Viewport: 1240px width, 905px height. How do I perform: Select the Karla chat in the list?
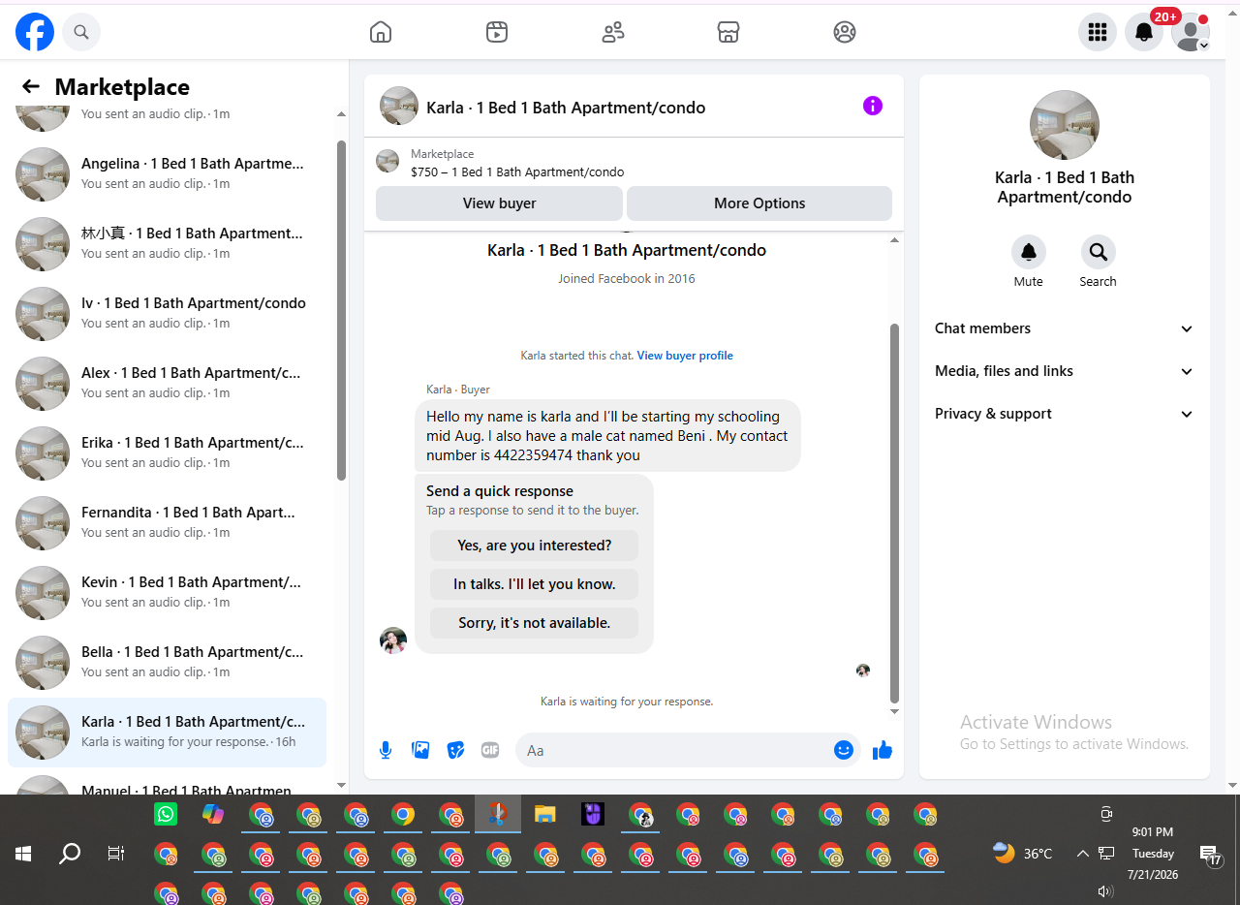pyautogui.click(x=167, y=733)
